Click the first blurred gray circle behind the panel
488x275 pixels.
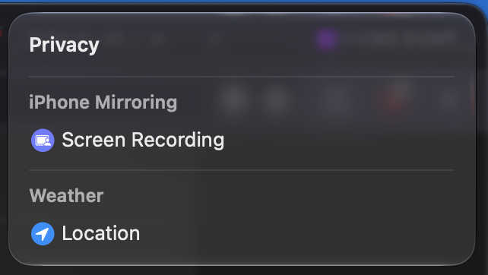pyautogui.click(x=234, y=100)
